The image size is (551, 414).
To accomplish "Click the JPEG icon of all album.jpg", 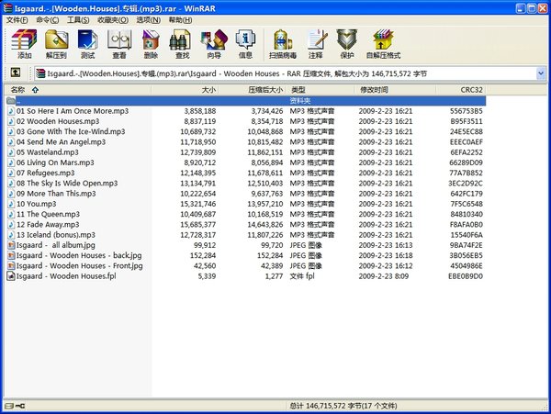I will [11, 245].
